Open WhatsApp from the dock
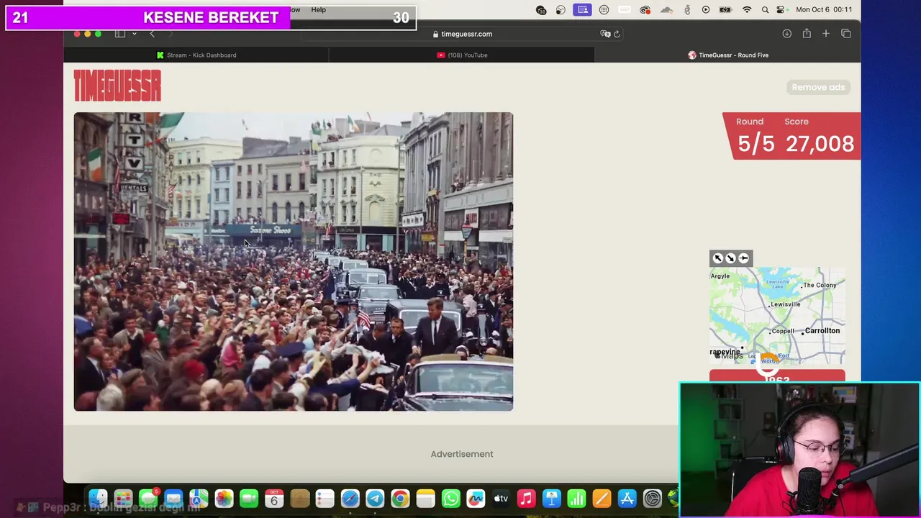Image resolution: width=921 pixels, height=518 pixels. tap(450, 499)
